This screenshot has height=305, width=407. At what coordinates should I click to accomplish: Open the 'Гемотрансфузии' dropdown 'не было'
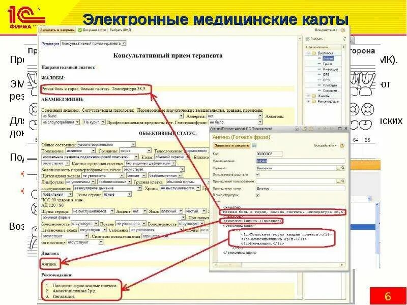(x=260, y=122)
